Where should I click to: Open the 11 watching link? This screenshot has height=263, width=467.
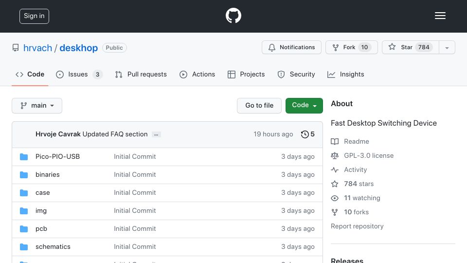pyautogui.click(x=362, y=198)
